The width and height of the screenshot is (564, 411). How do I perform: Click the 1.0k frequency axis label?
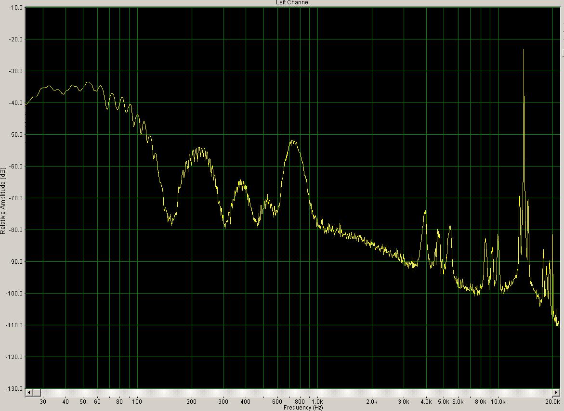(x=317, y=402)
